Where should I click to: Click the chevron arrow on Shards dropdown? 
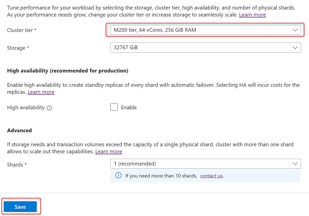[295, 164]
